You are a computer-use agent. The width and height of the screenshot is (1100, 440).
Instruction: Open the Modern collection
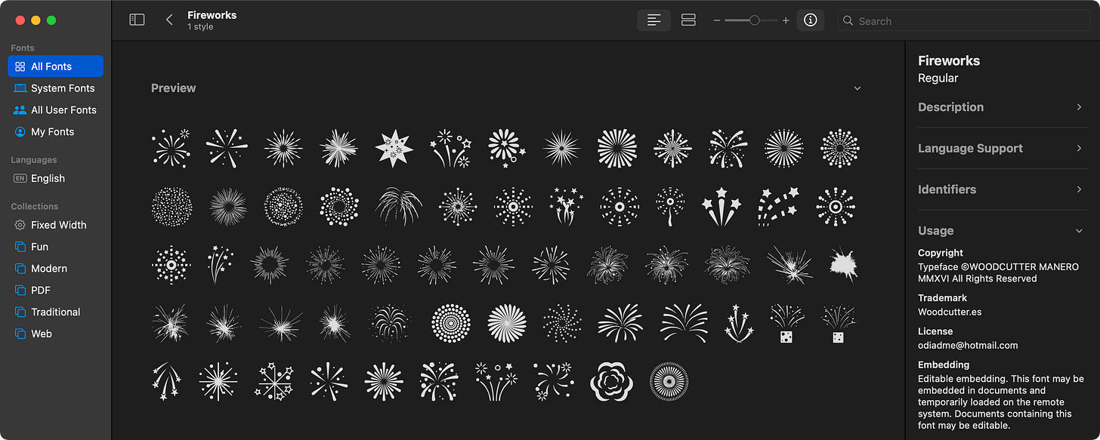(55, 269)
